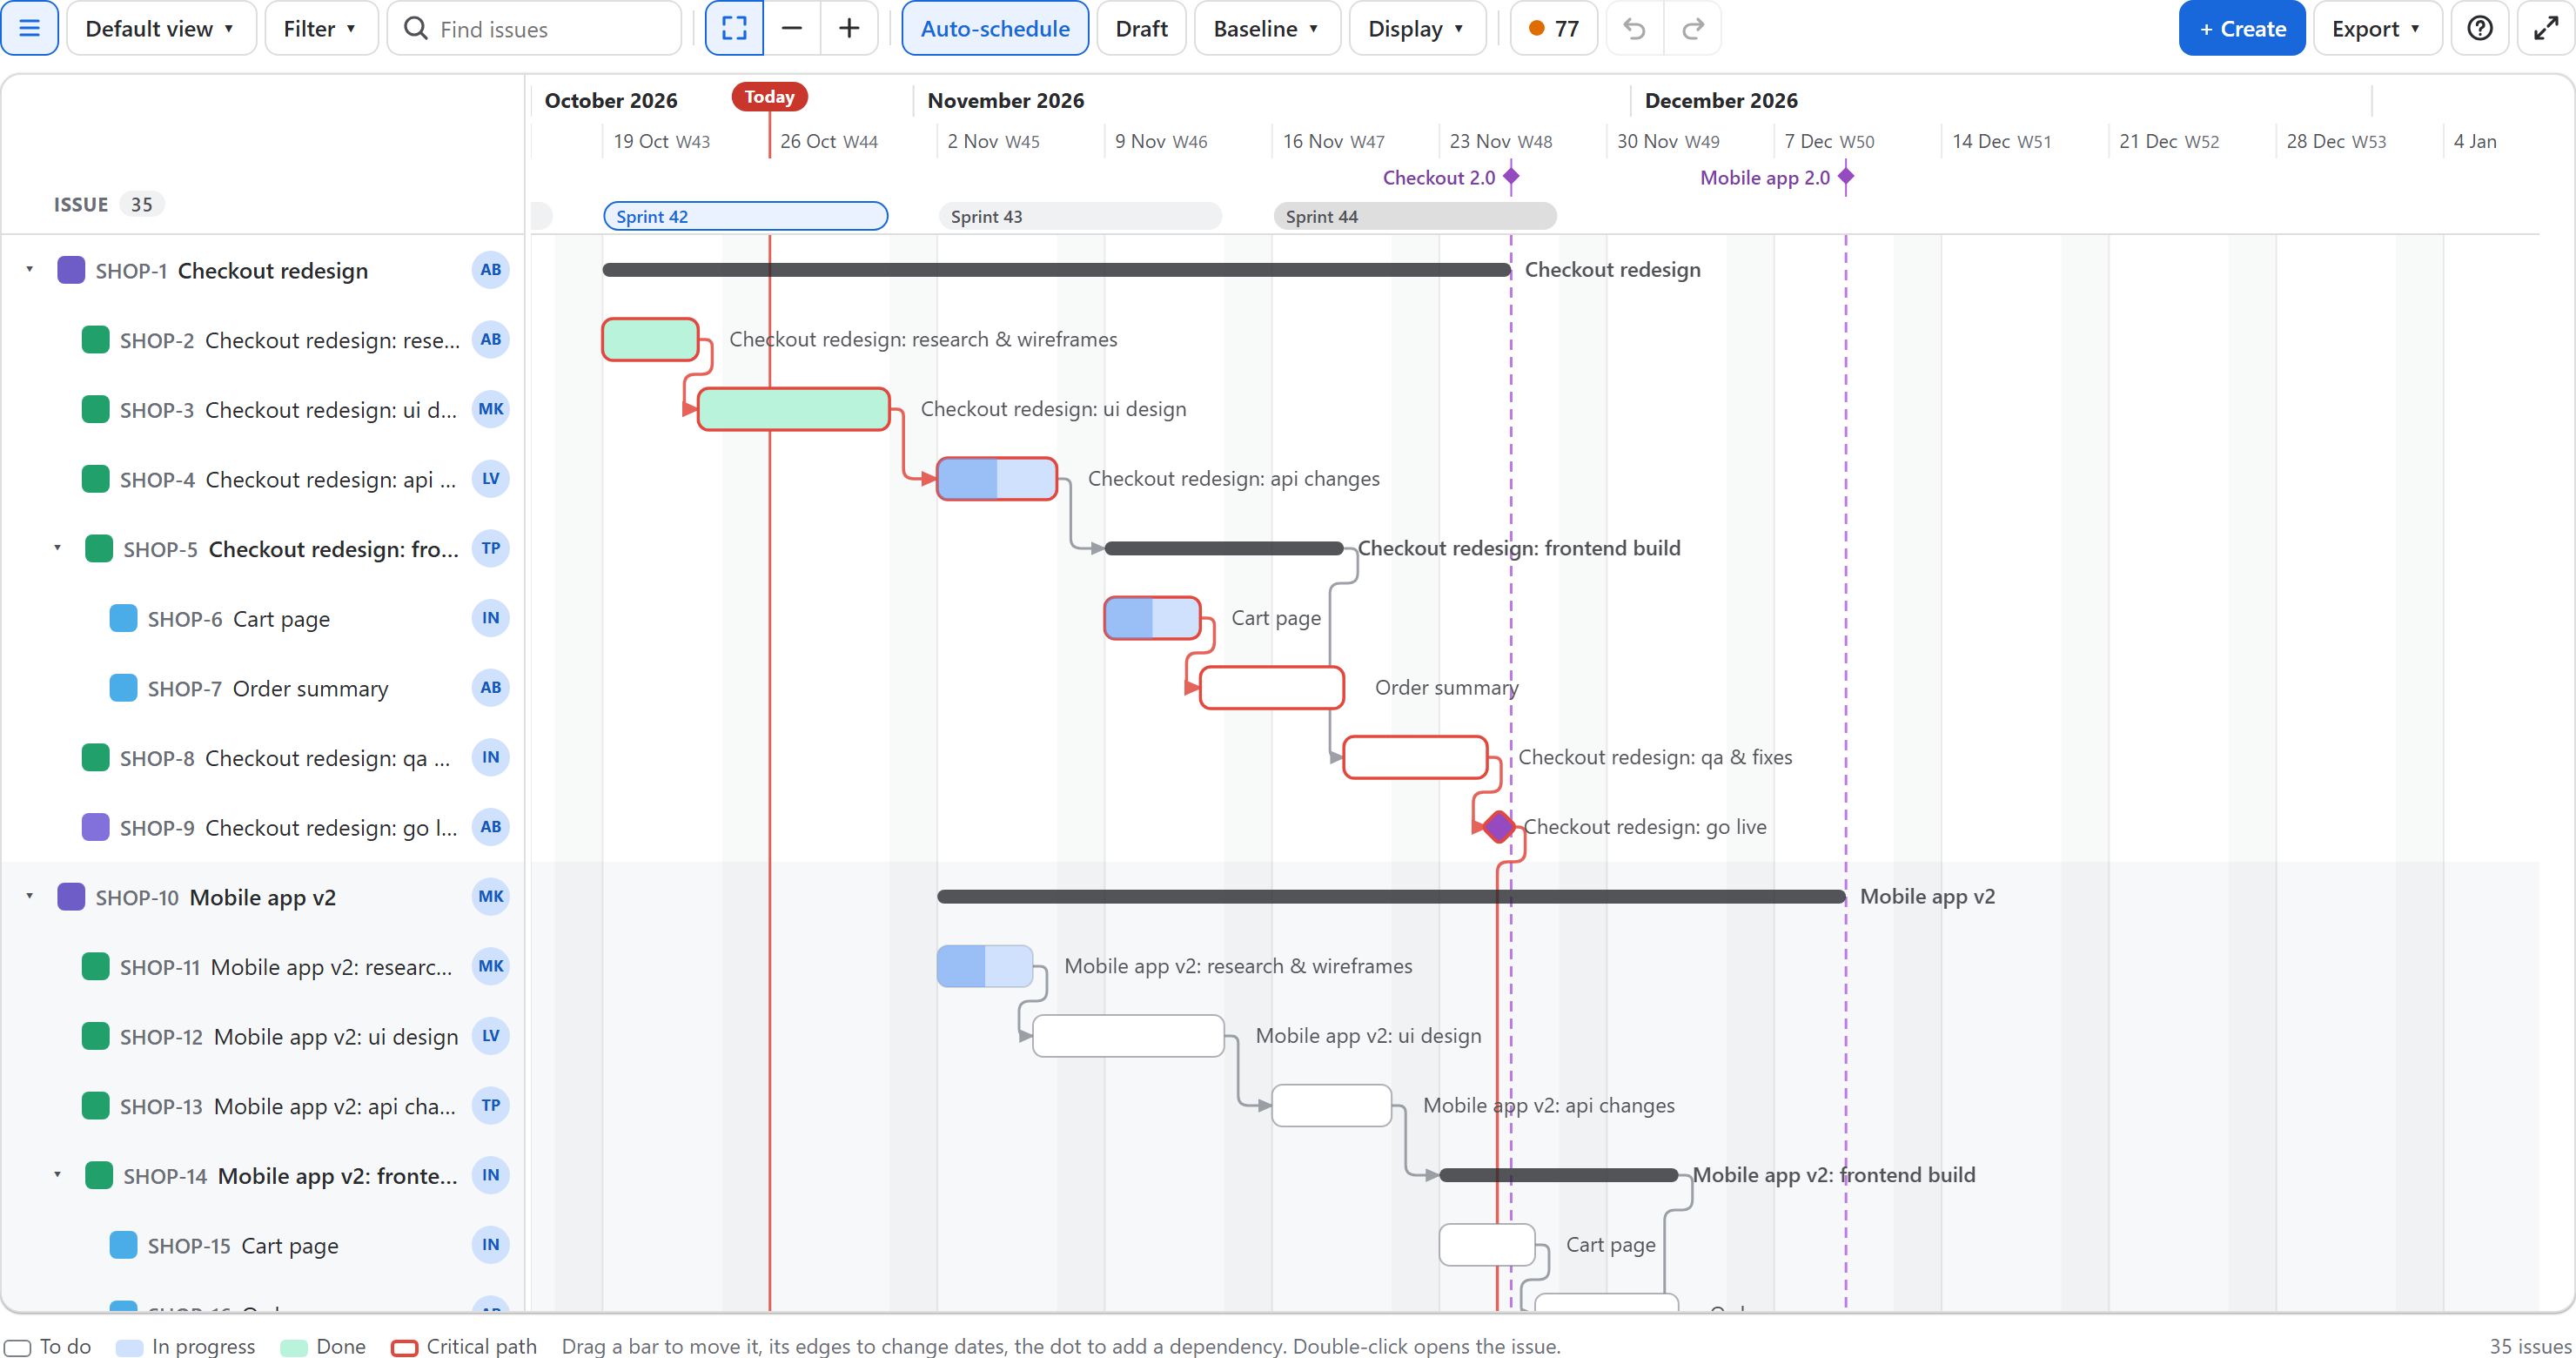Select the SHOP-7 Order summary row

coord(262,688)
